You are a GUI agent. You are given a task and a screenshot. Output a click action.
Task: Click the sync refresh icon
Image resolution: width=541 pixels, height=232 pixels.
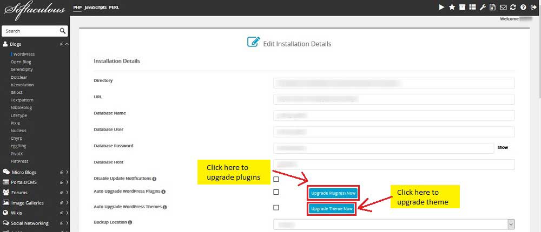click(513, 7)
